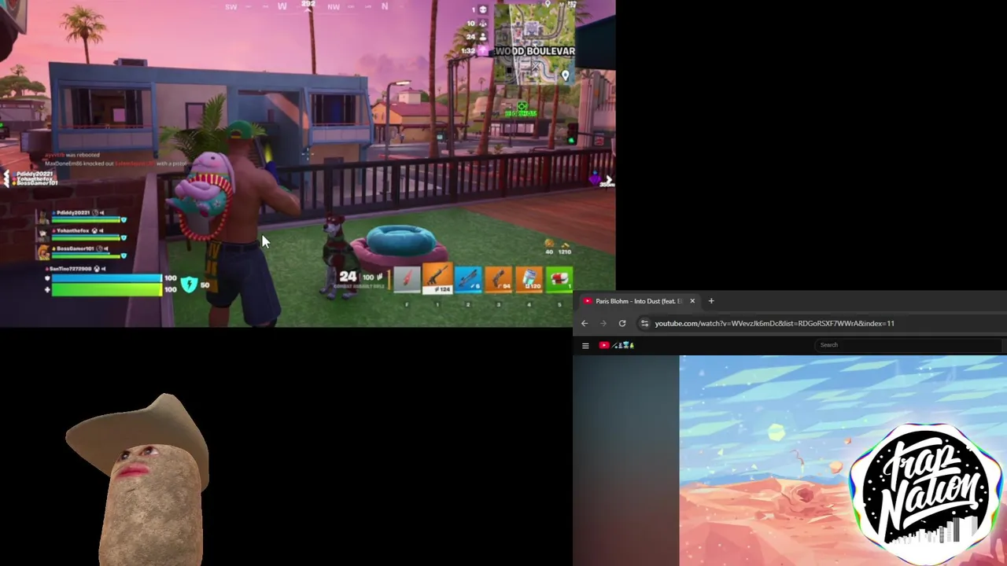Click the players remaining icon showing 24
The image size is (1007, 566).
click(x=483, y=36)
